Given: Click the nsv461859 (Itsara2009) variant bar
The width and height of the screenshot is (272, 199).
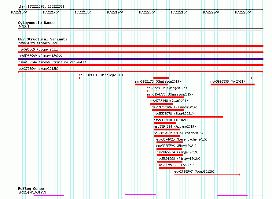Looking at the screenshot, I should (141, 46).
